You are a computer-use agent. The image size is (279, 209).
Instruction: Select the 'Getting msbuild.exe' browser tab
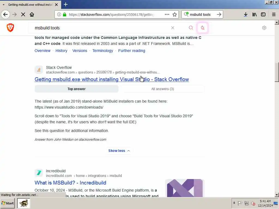pos(30,5)
